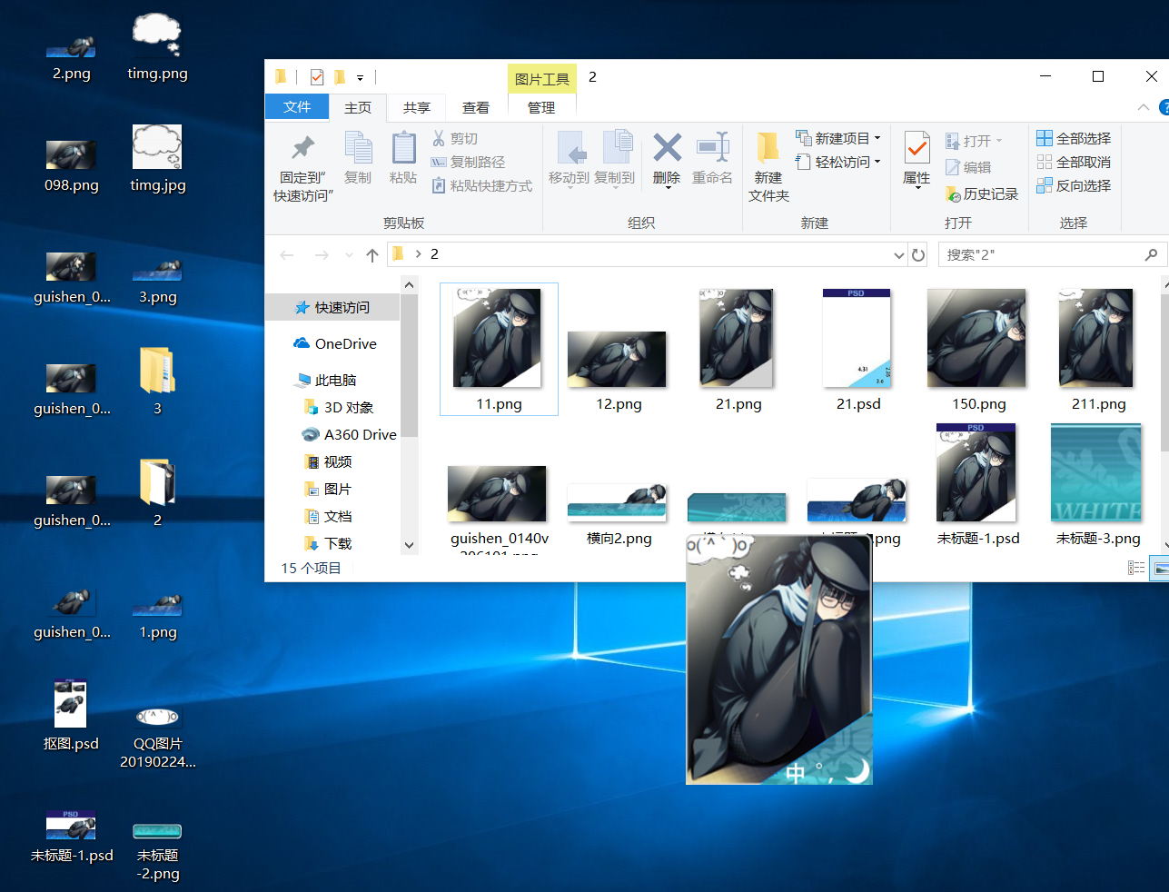Click 反向选择 to invert selection
The image size is (1169, 892).
pyautogui.click(x=1074, y=185)
